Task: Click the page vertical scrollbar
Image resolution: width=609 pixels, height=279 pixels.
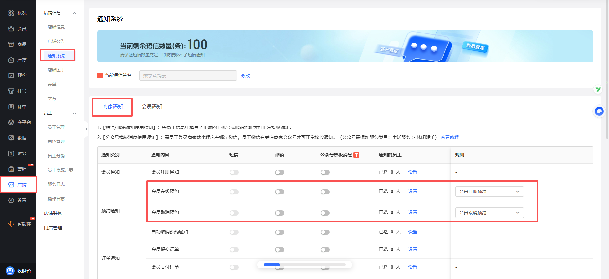Action: (x=607, y=70)
